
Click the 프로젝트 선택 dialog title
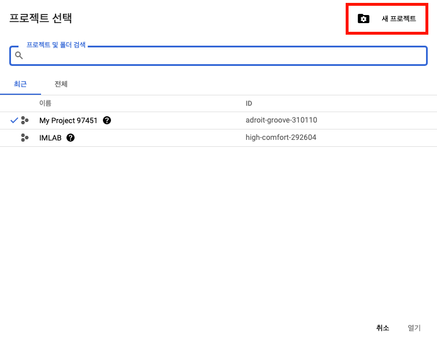pyautogui.click(x=40, y=18)
